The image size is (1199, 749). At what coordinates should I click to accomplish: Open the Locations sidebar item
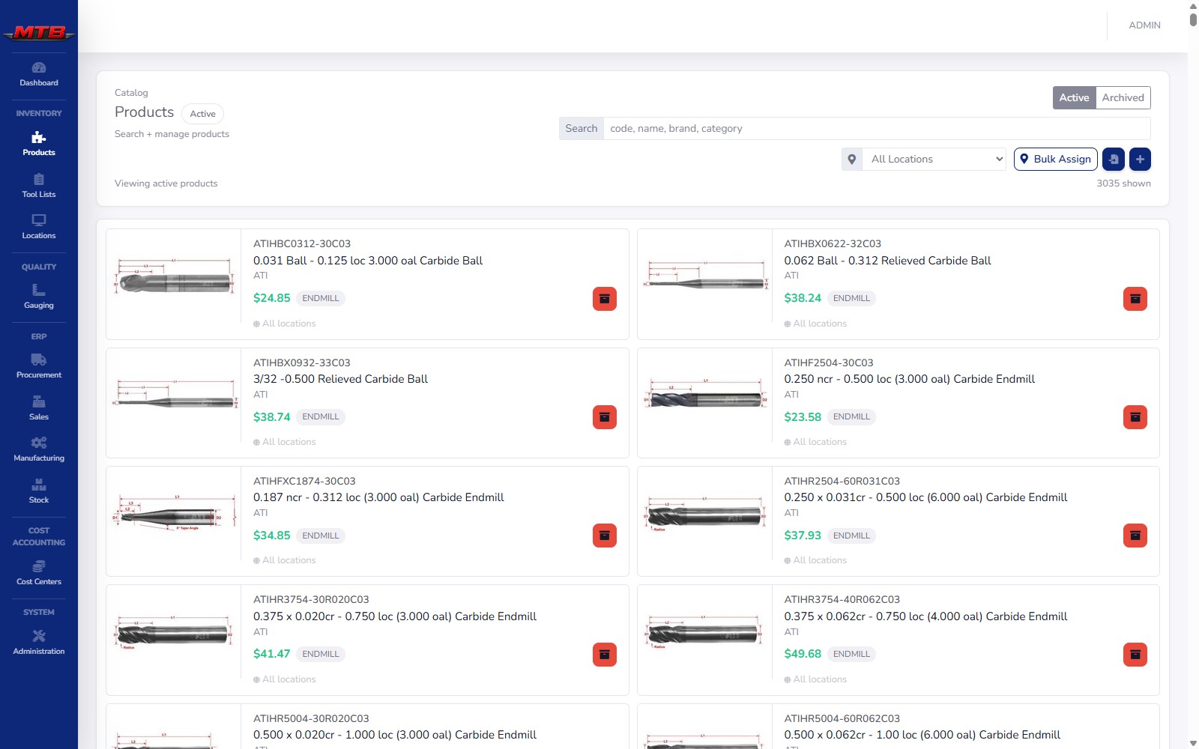point(39,227)
